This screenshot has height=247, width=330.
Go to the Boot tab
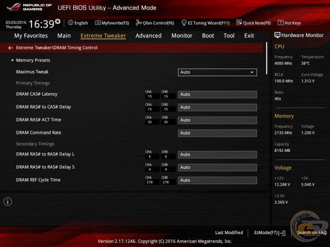208,36
